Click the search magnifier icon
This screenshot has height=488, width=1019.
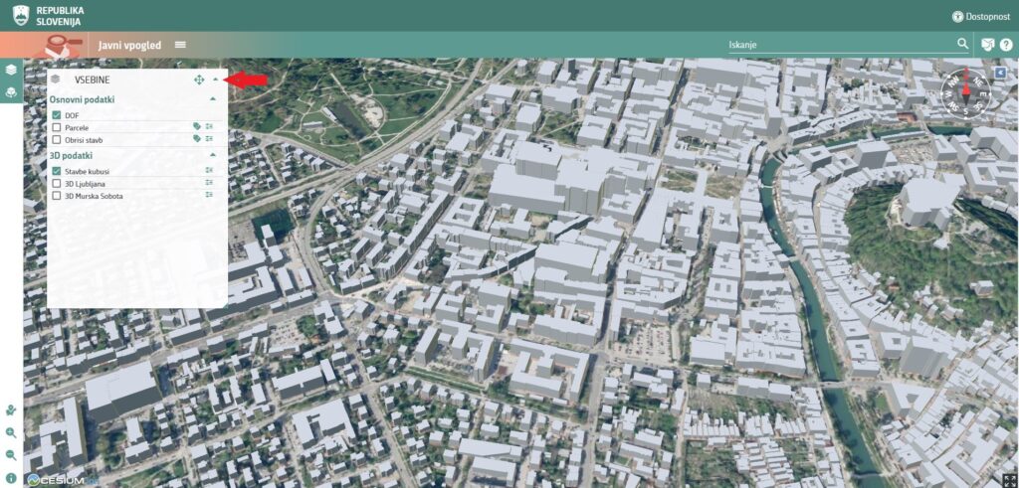point(962,45)
